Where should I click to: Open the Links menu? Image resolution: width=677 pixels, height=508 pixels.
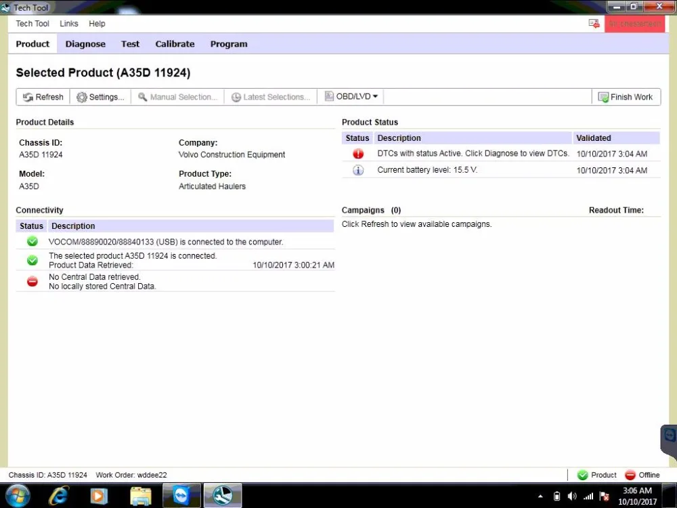(68, 24)
